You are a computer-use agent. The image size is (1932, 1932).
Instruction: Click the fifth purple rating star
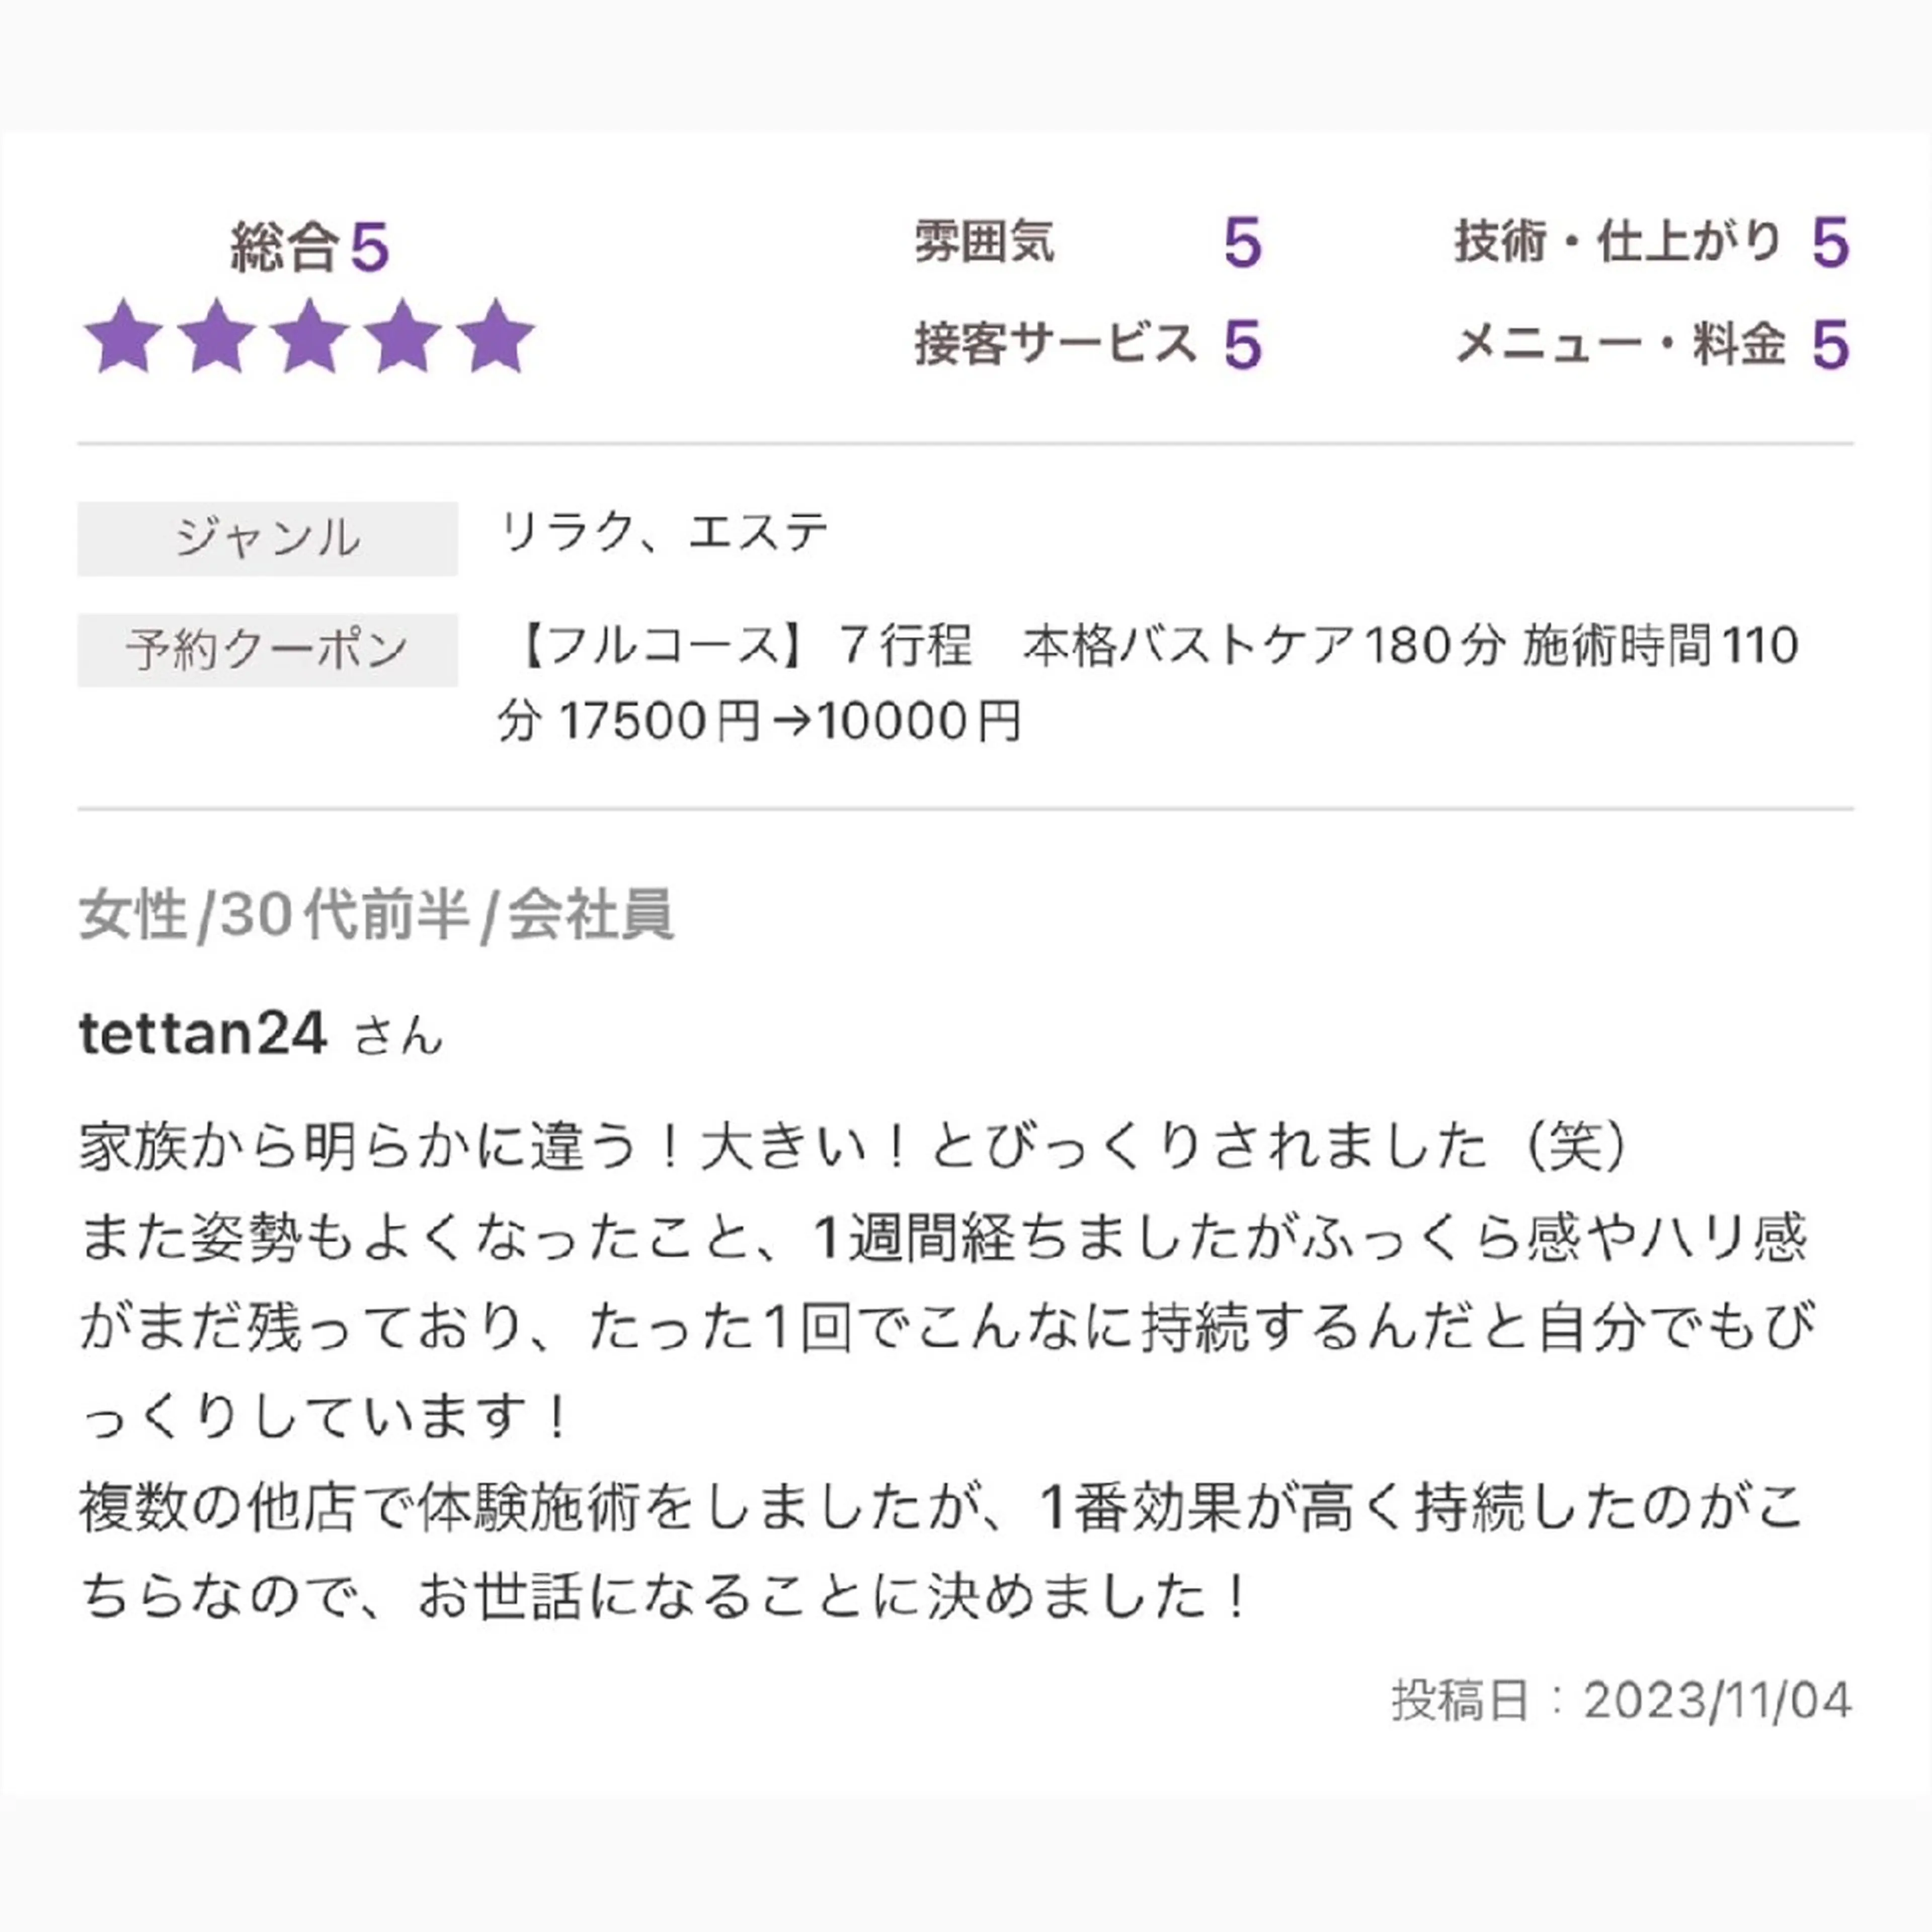coord(496,337)
